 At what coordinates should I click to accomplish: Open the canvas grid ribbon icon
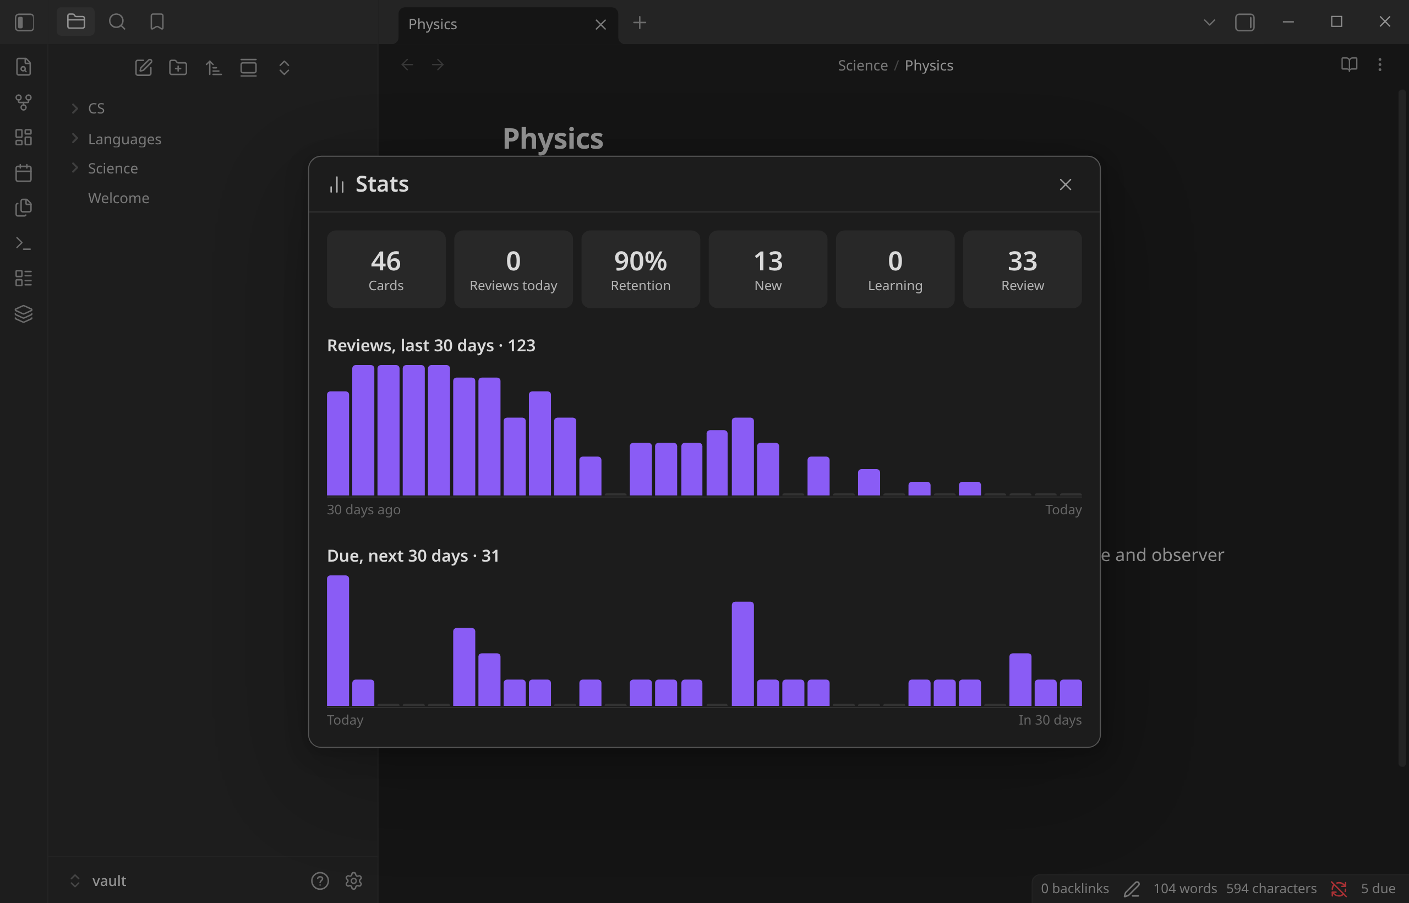tap(24, 137)
